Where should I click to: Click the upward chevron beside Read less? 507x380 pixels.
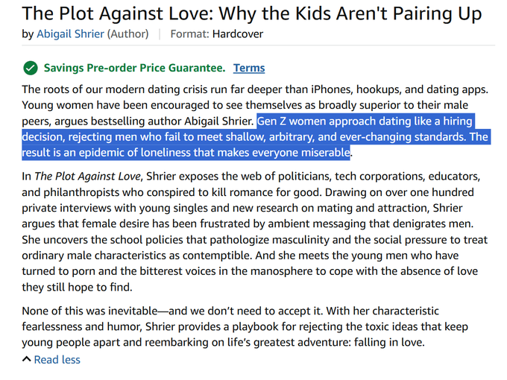(27, 359)
